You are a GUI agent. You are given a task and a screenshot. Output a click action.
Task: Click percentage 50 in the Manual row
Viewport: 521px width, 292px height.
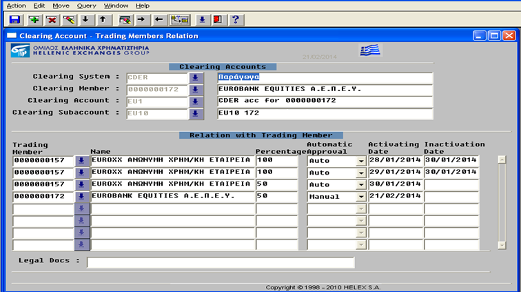[277, 197]
